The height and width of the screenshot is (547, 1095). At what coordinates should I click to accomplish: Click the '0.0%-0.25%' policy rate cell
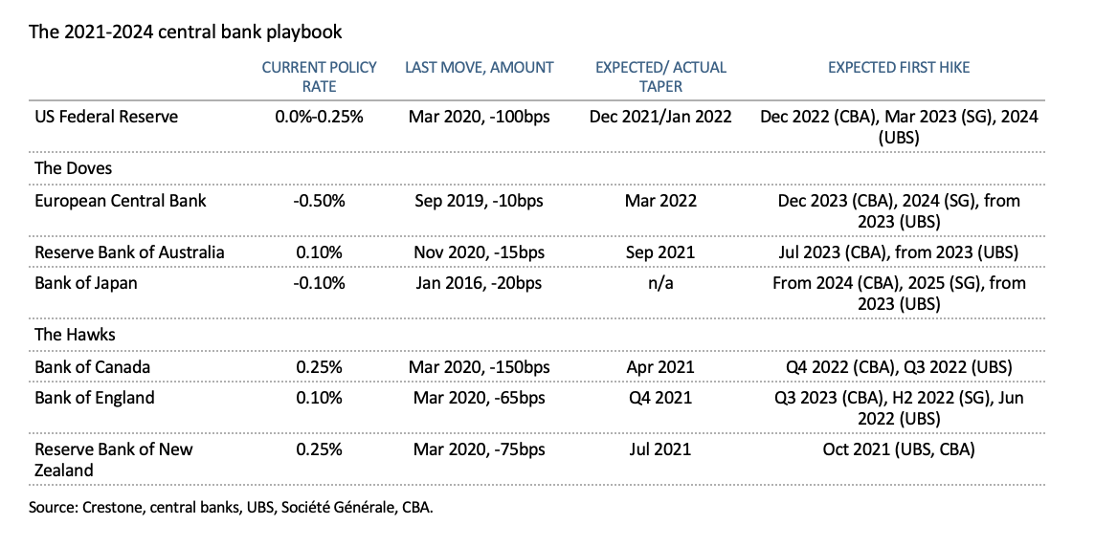(x=320, y=117)
